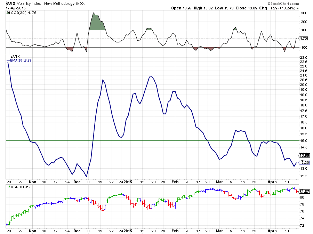
Task: Click the green up-arrow beside Chg
Action: (298, 8)
